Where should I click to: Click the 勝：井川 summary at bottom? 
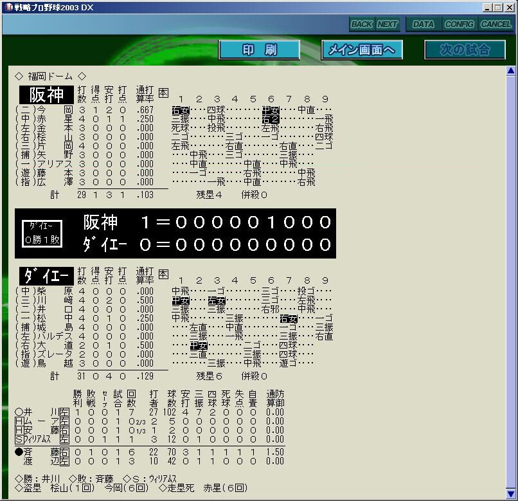[x=38, y=478]
